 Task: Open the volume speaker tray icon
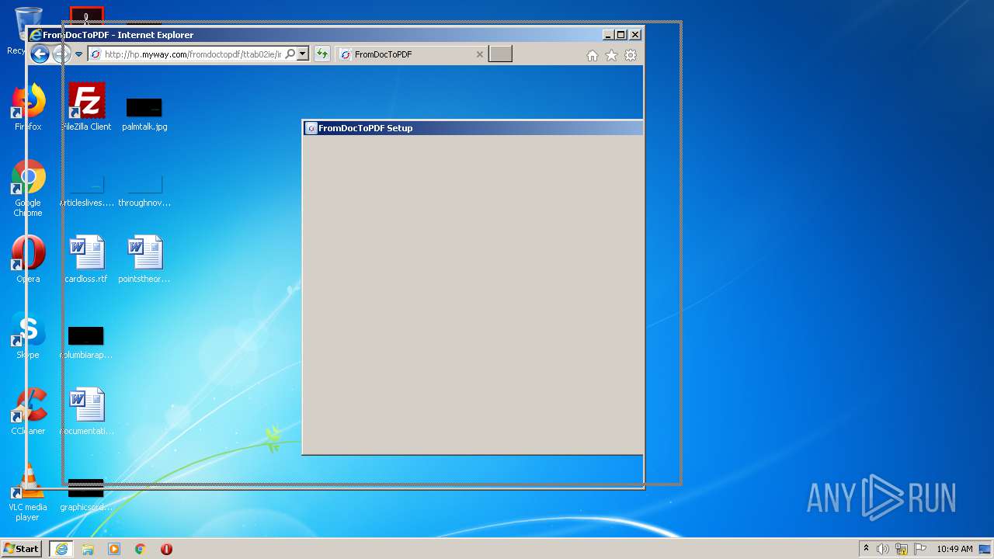[x=883, y=549]
